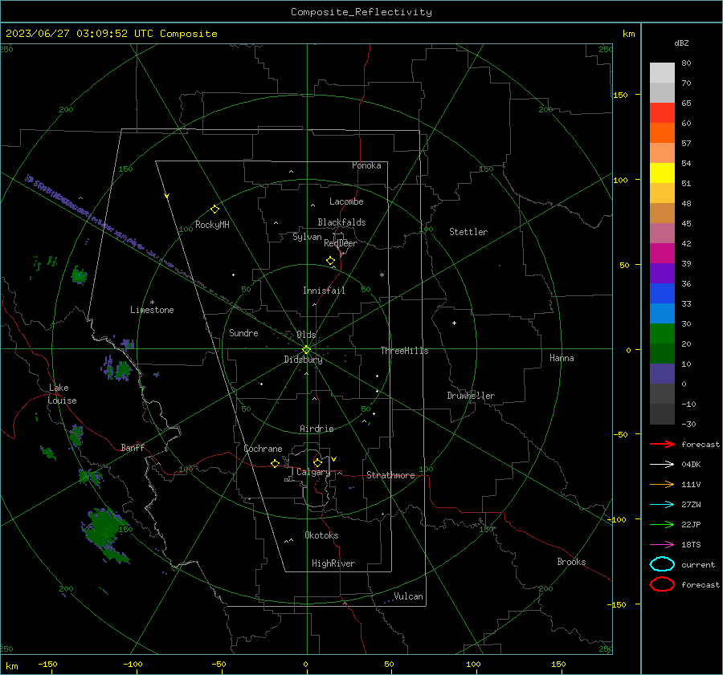Click the Limestone label
Screen dimensions: 723x675
coord(152,310)
